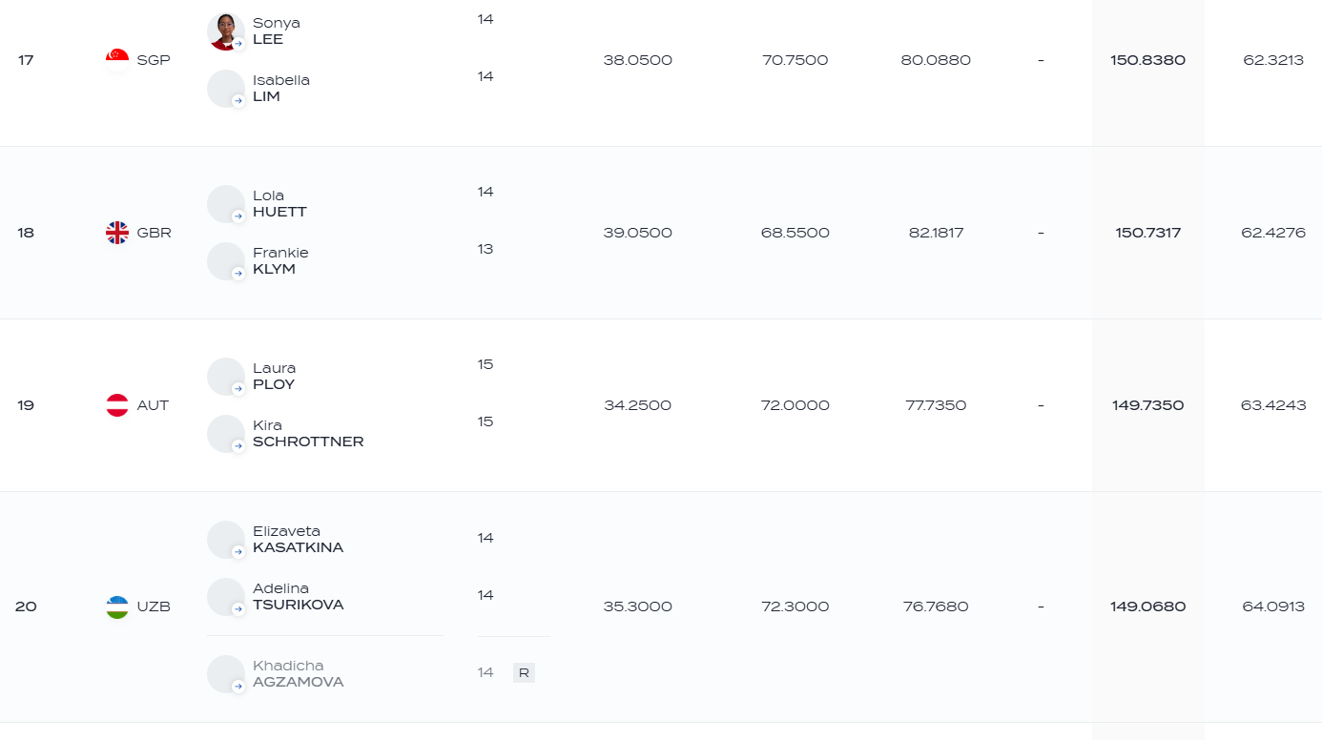Open Sonya LEE athlete name link
Viewport: 1322px width, 740px height.
(276, 31)
